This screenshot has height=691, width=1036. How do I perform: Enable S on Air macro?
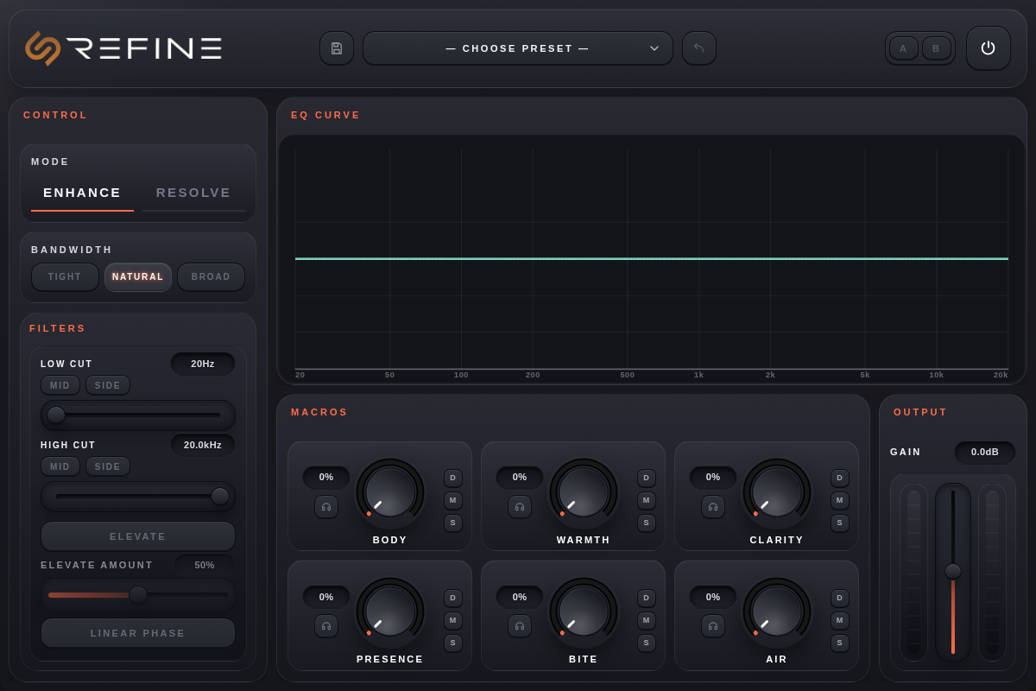pyautogui.click(x=840, y=643)
